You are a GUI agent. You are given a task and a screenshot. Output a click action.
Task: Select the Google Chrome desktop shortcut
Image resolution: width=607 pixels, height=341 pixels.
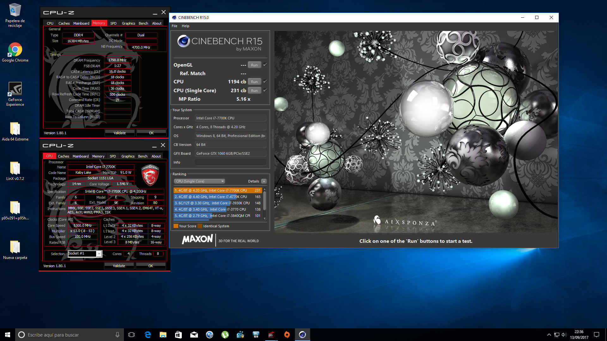[15, 52]
